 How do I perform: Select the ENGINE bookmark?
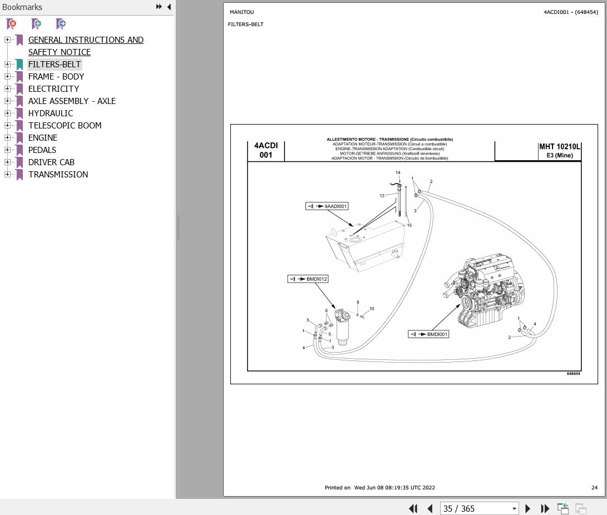pos(43,138)
